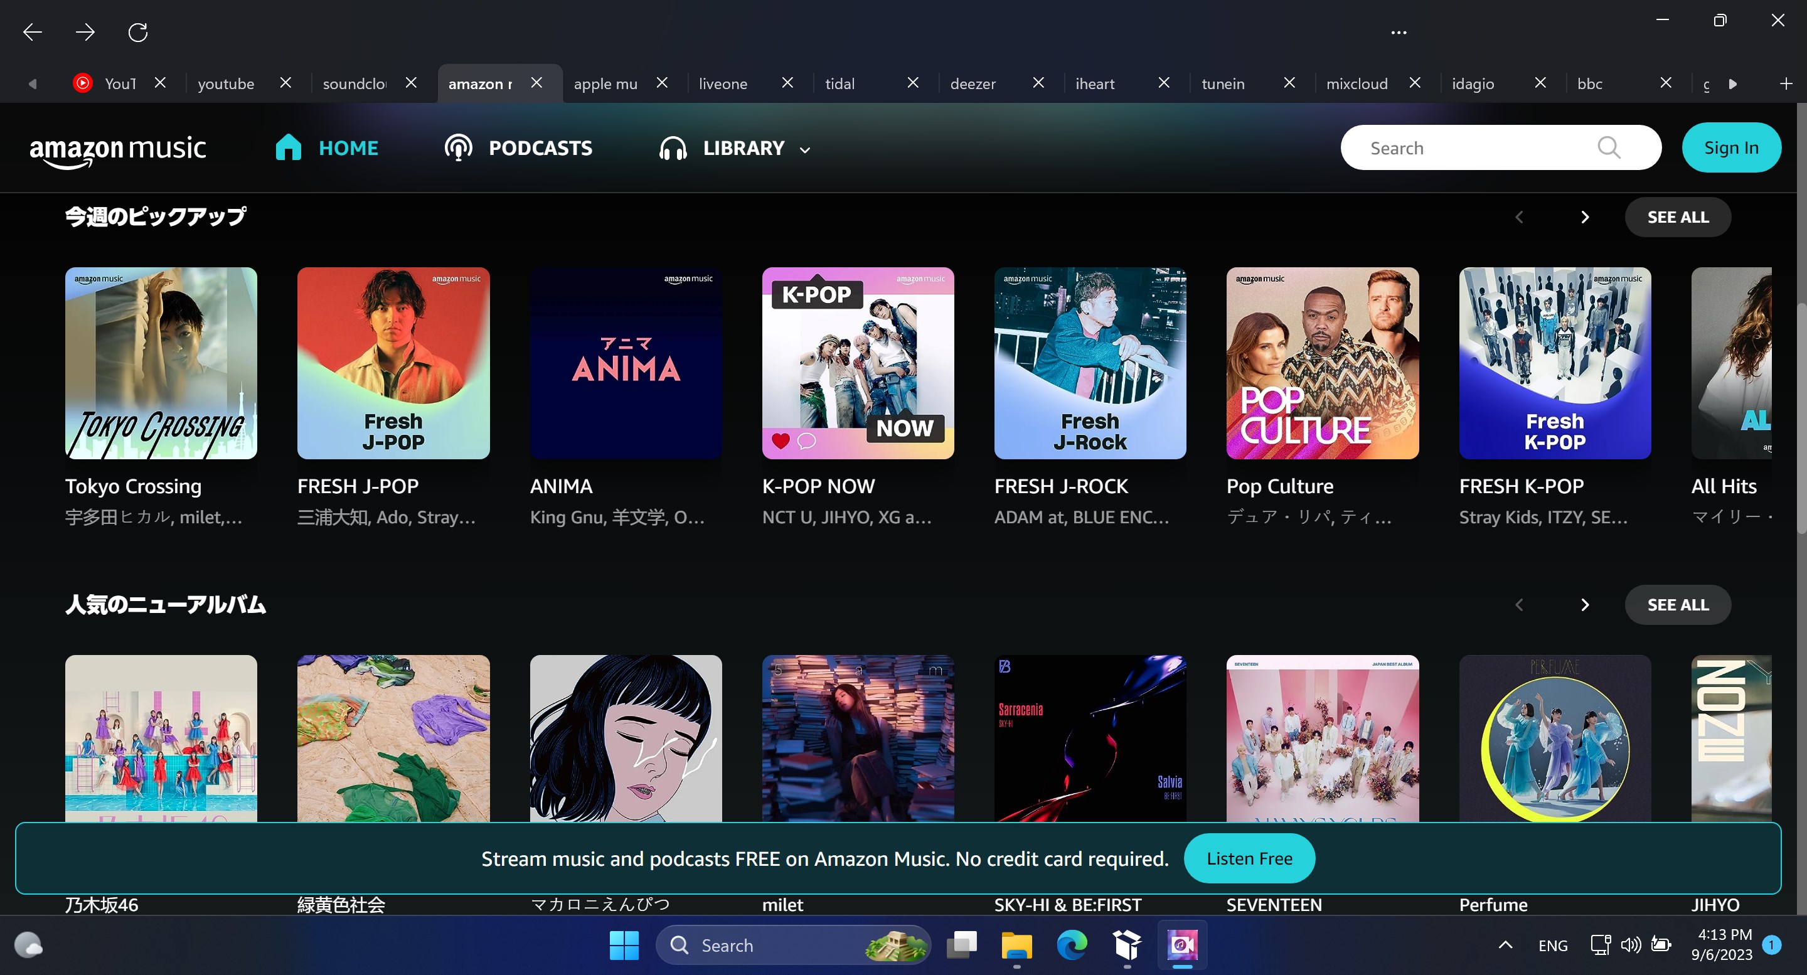Image resolution: width=1807 pixels, height=975 pixels.
Task: Open the Tokyo Crossing playlist thumbnail
Action: coord(161,363)
